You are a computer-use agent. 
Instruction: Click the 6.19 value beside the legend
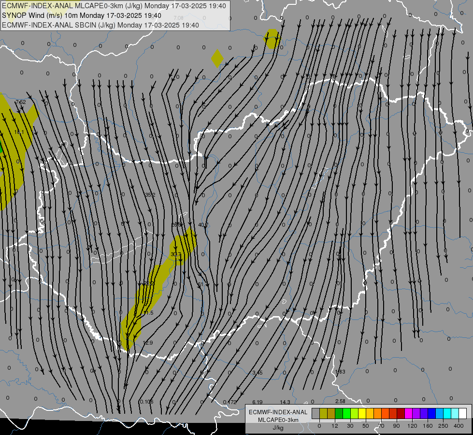(x=258, y=402)
